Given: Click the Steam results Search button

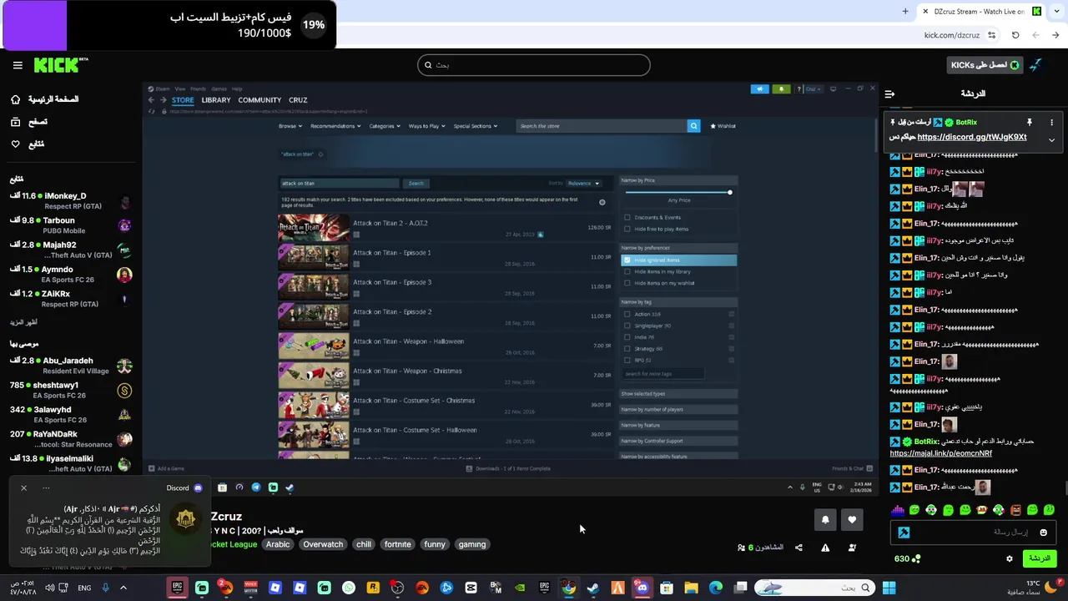Looking at the screenshot, I should 416,183.
